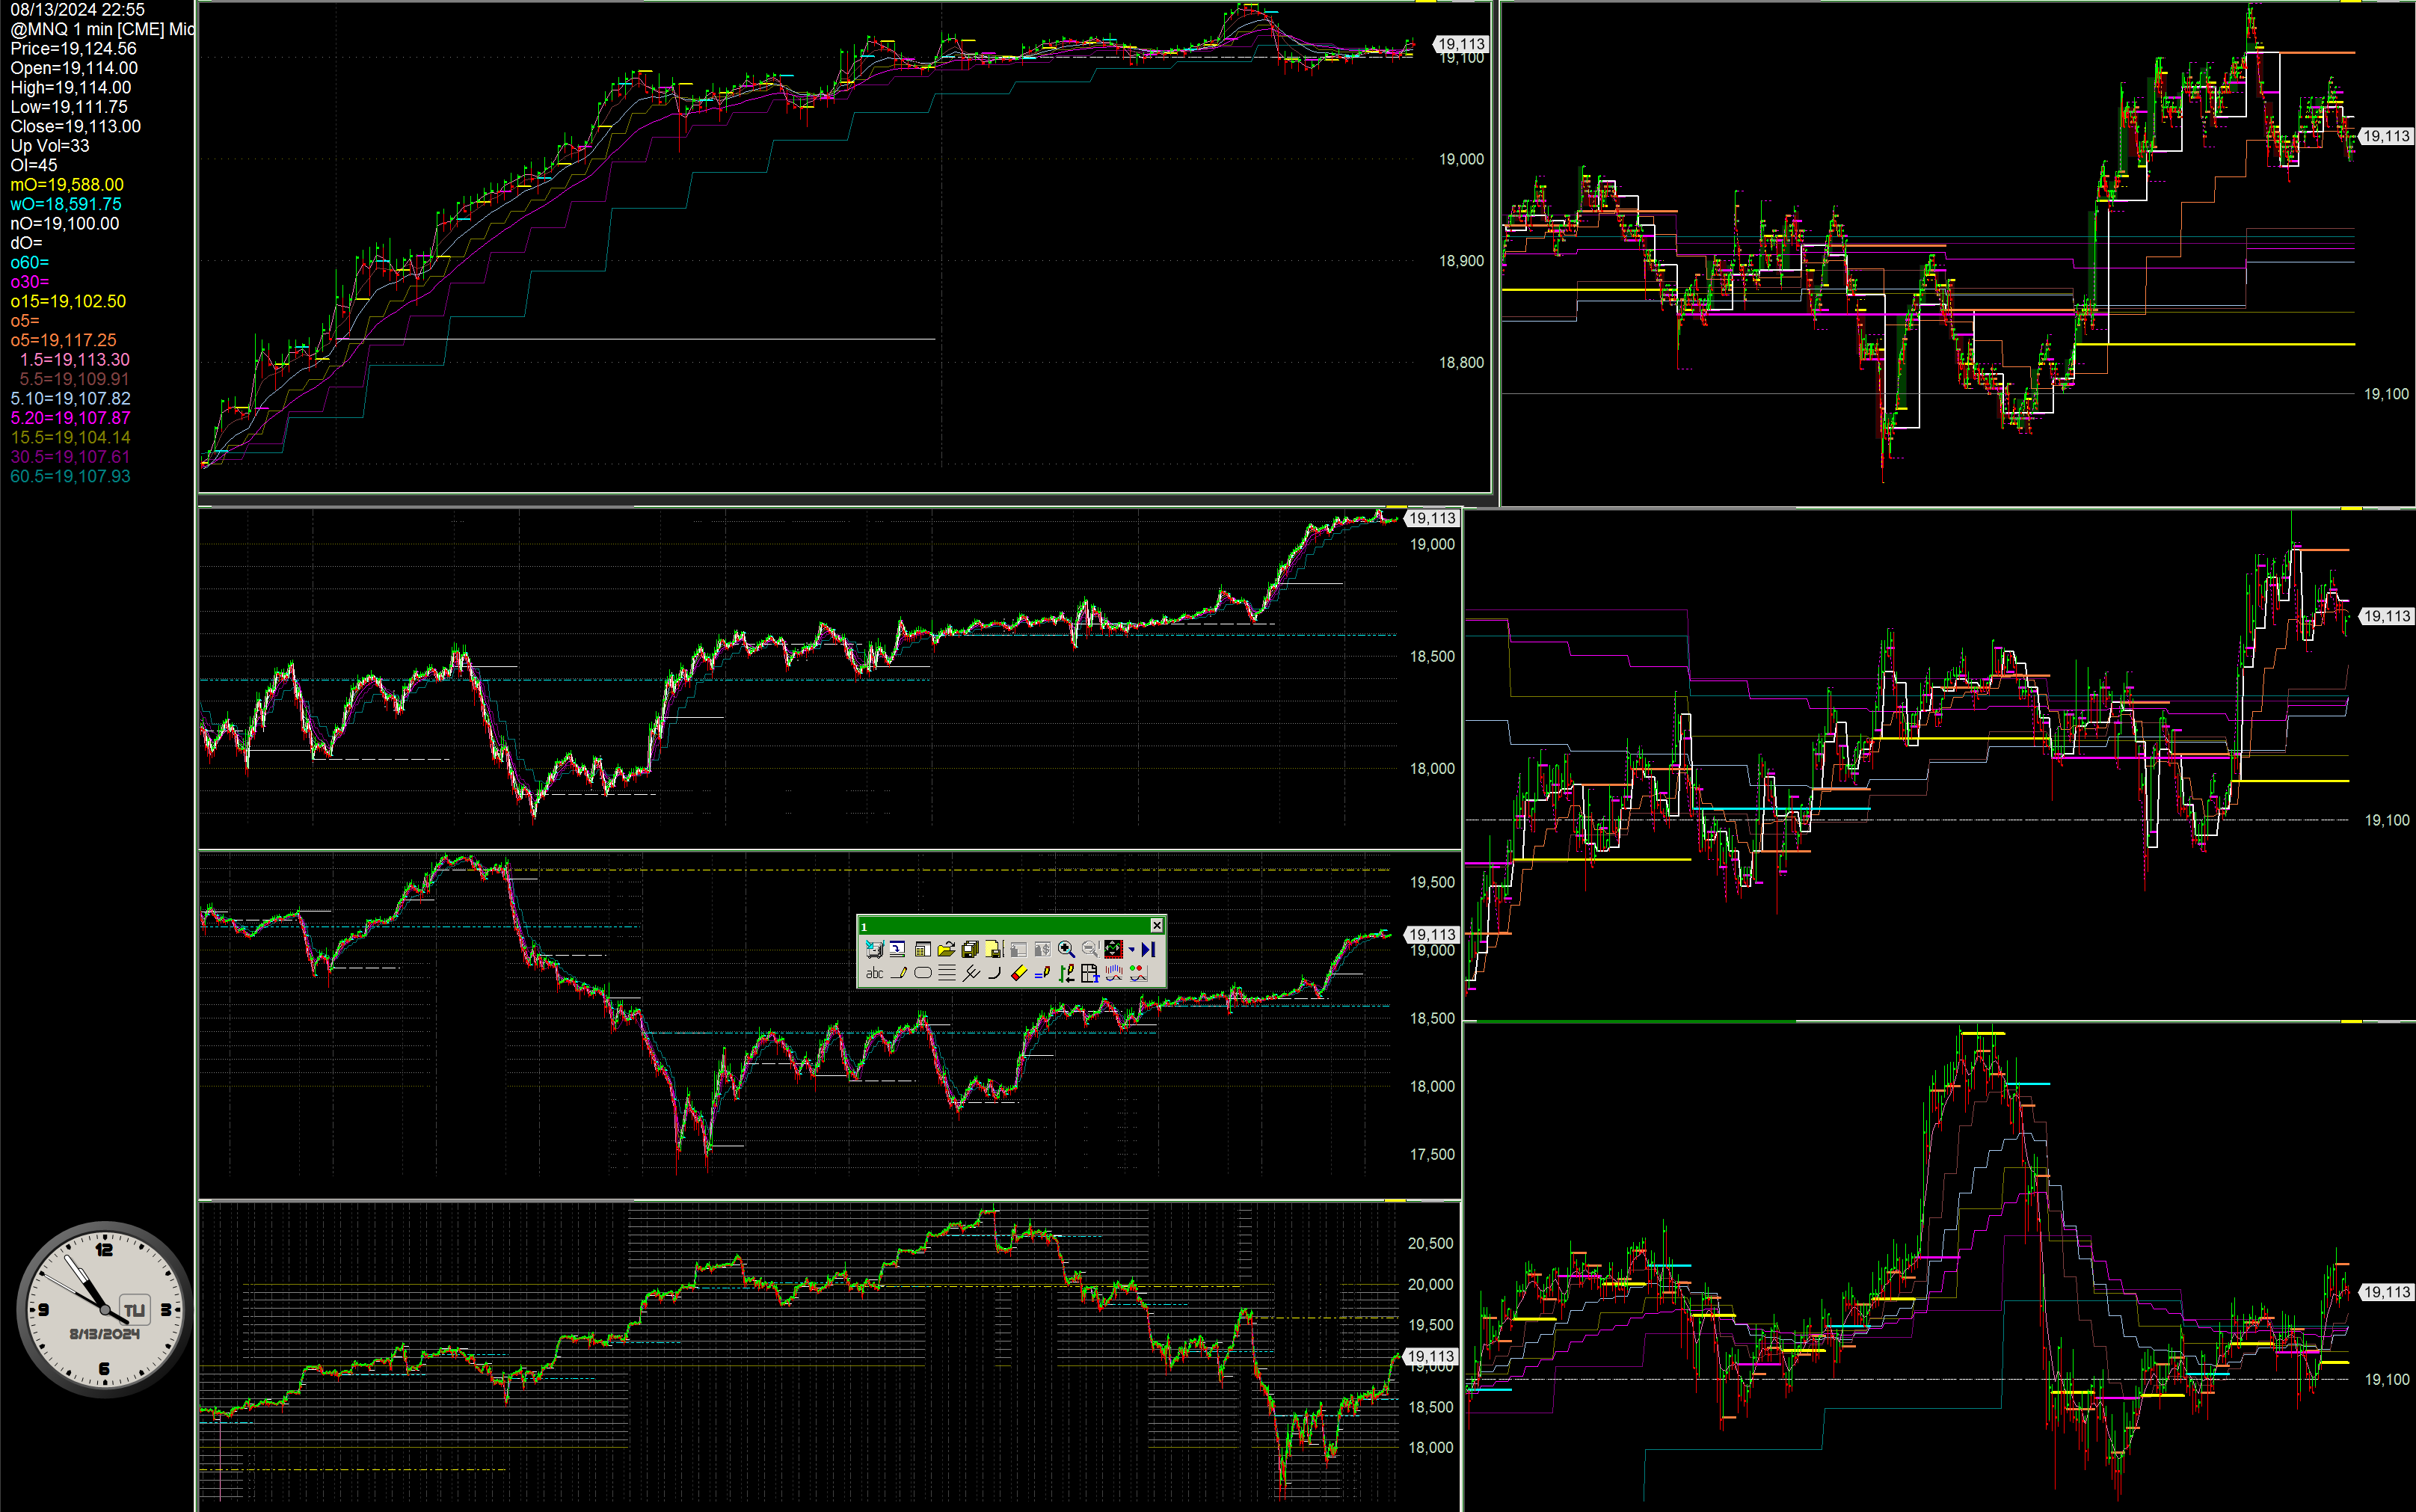Open the chart window table icon
Screen dimensions: 2416x1512
tap(923, 949)
